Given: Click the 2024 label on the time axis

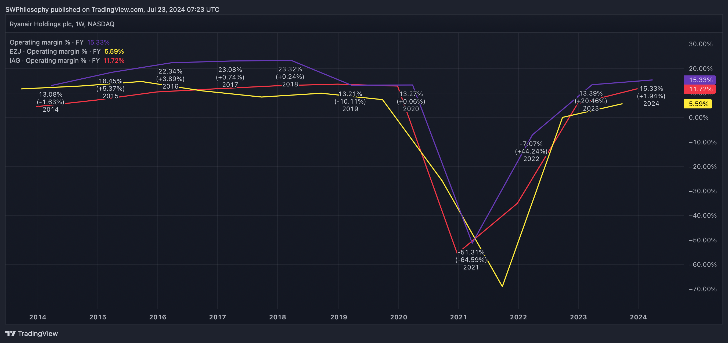Looking at the screenshot, I should (x=638, y=317).
